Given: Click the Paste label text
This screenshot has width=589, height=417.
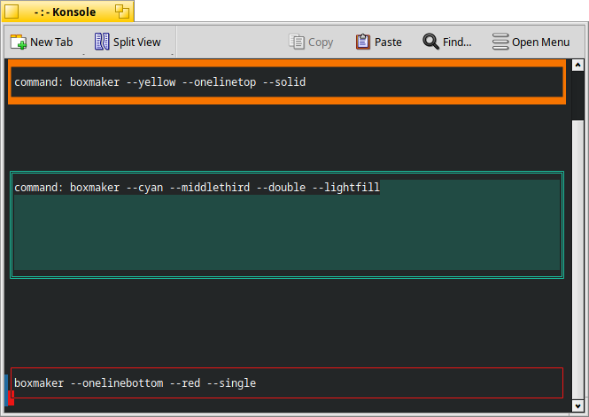Looking at the screenshot, I should (388, 42).
